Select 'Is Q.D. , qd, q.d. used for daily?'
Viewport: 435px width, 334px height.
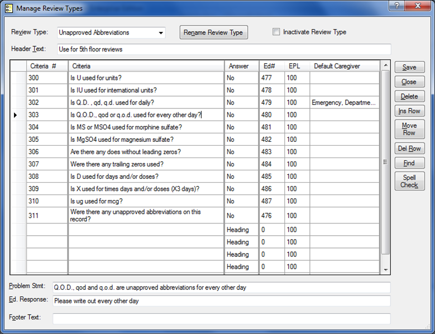click(x=146, y=102)
